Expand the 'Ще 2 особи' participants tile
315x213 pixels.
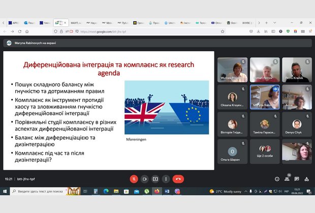tap(265, 151)
